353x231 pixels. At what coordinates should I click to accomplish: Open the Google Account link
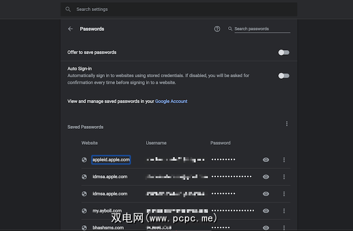tap(171, 101)
